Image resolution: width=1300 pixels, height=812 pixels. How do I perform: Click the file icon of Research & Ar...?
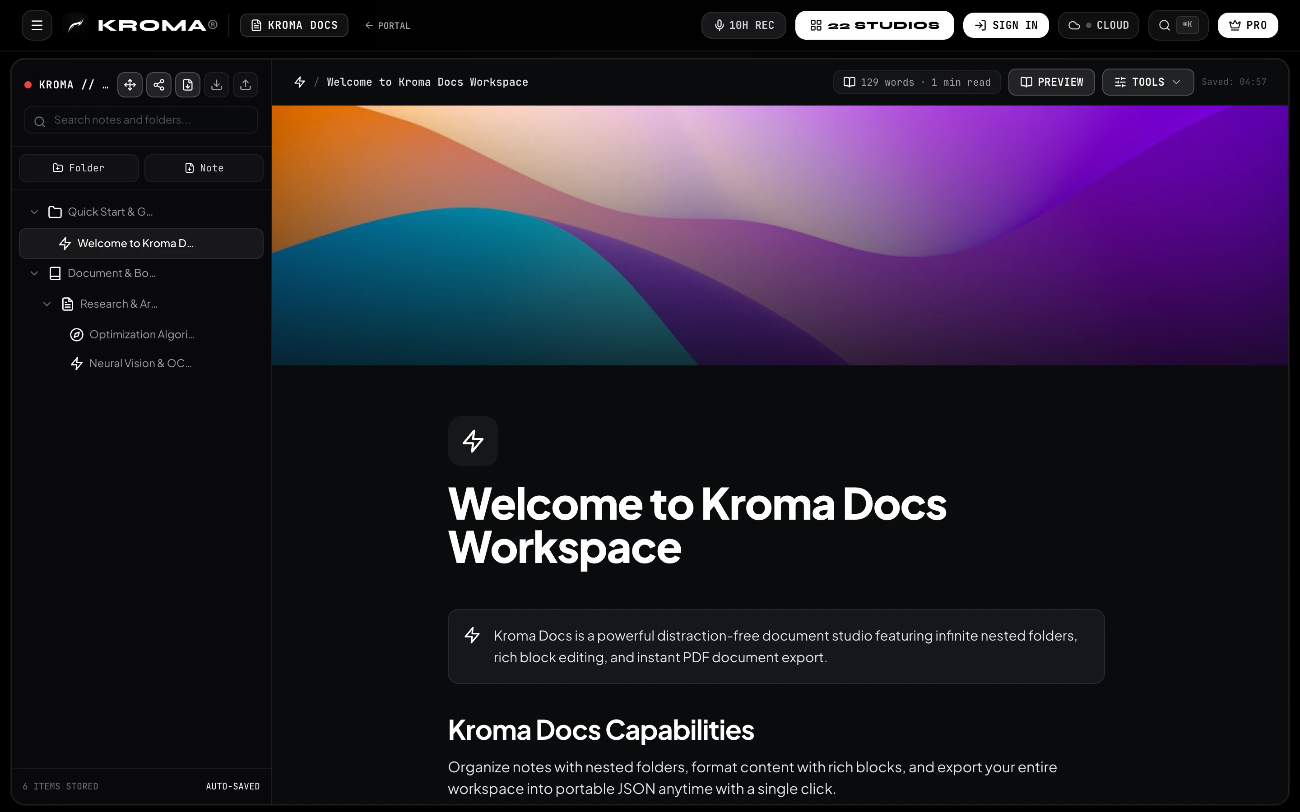click(x=67, y=304)
